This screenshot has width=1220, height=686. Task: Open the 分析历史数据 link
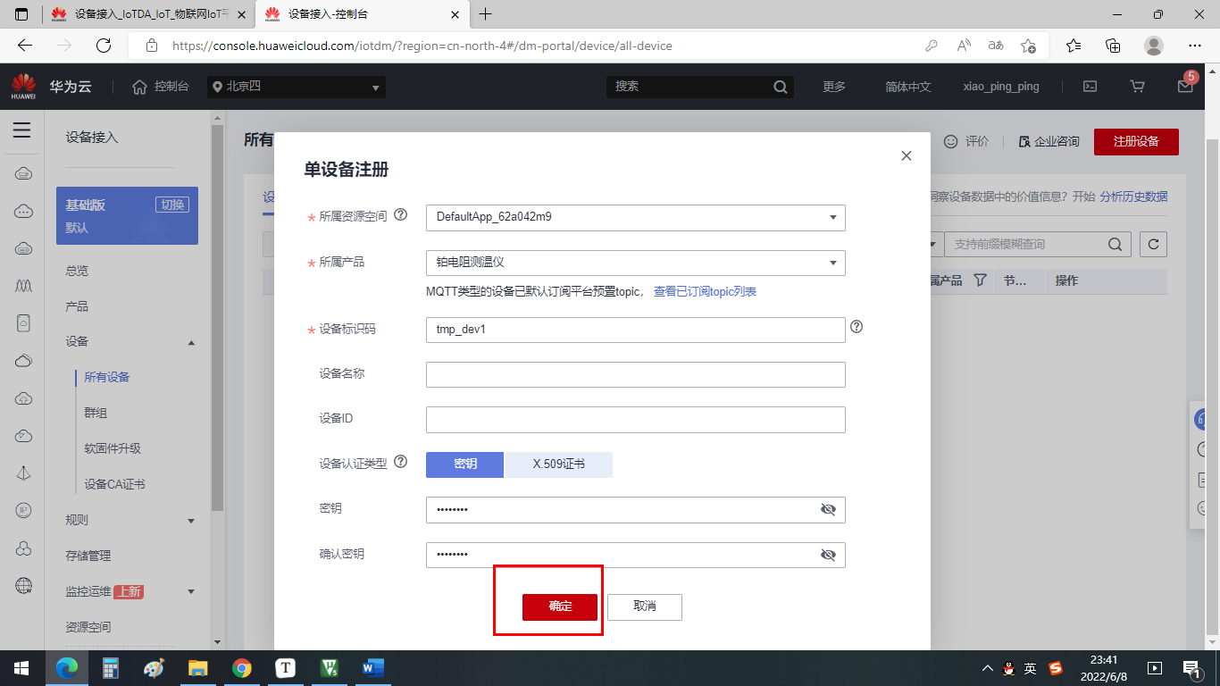click(1133, 197)
